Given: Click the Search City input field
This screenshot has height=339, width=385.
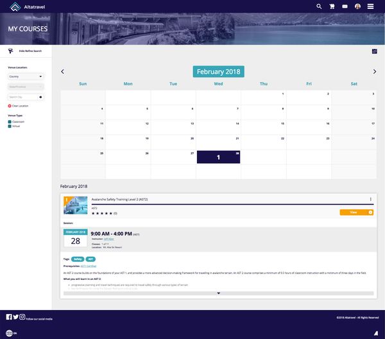Looking at the screenshot, I should pos(23,97).
